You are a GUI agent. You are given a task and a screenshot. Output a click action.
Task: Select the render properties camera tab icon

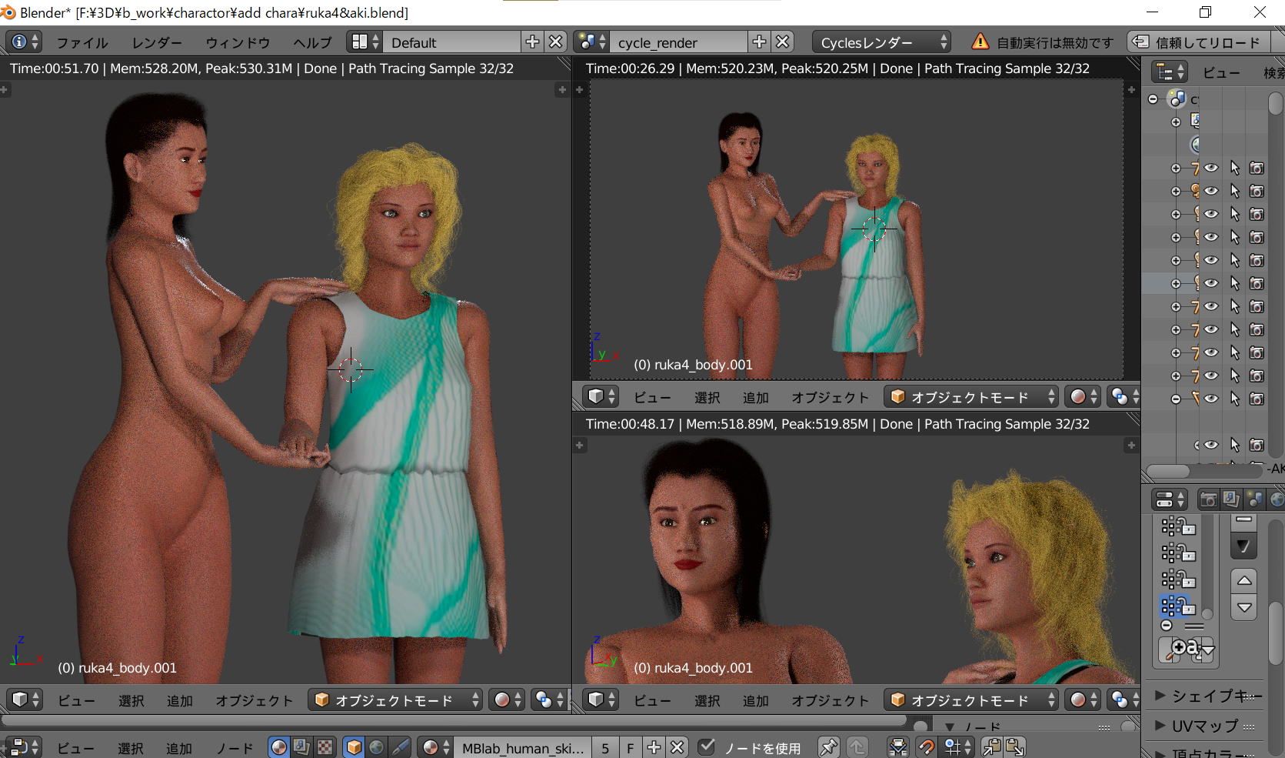click(1208, 499)
